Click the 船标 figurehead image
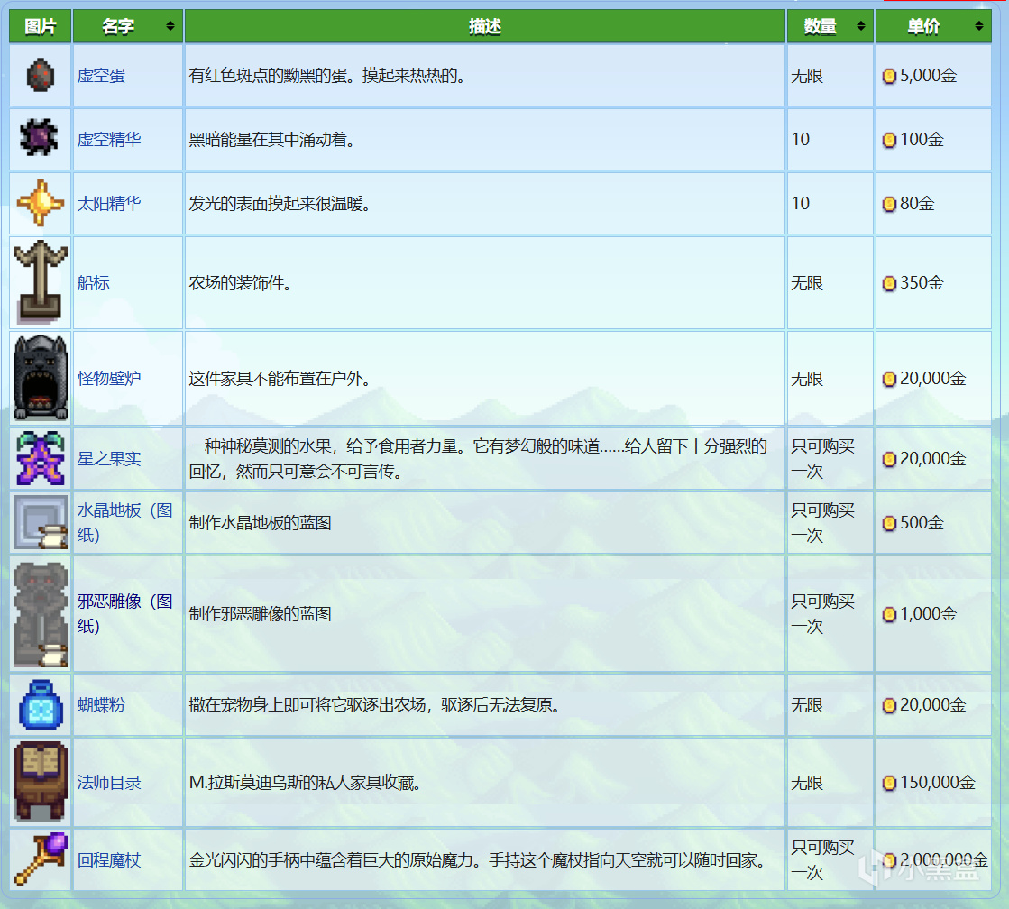The image size is (1009, 909). click(x=40, y=282)
